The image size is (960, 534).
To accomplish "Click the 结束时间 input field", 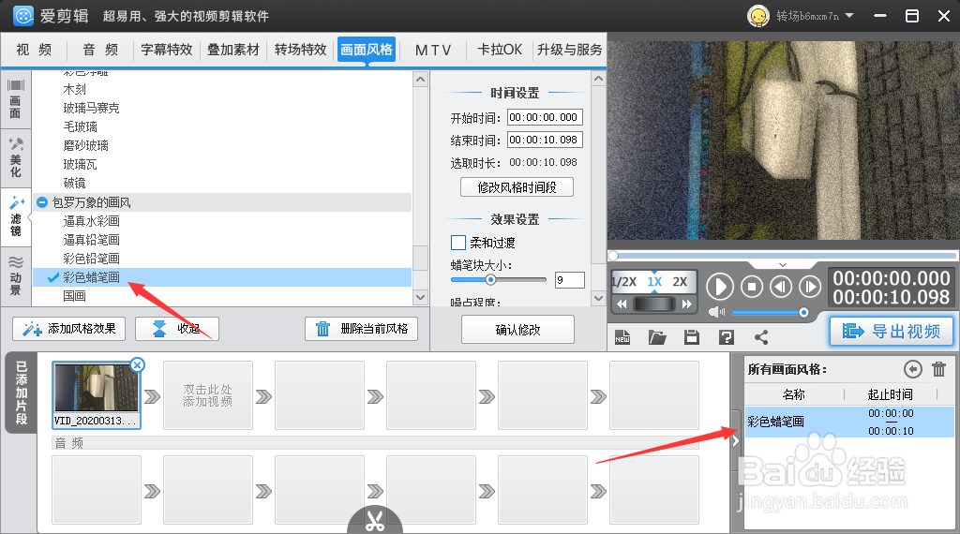I will click(545, 141).
